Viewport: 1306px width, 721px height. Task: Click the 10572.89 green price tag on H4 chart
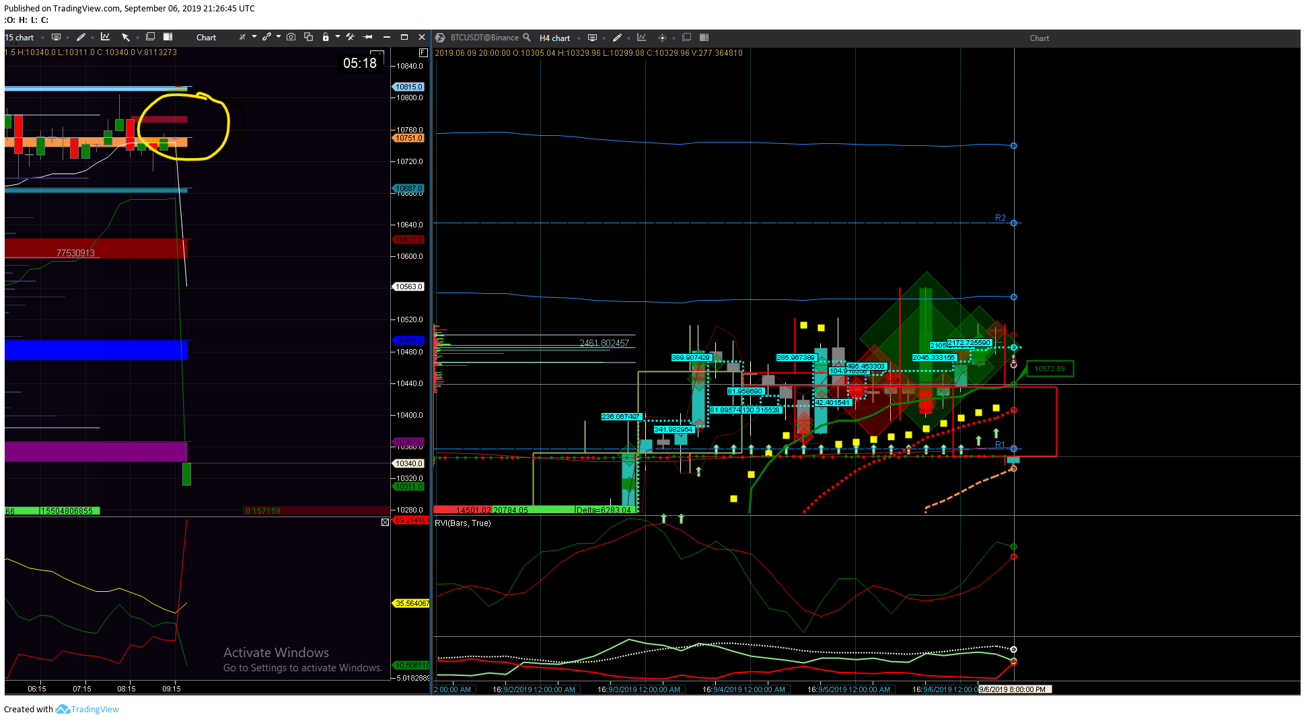tap(1050, 369)
